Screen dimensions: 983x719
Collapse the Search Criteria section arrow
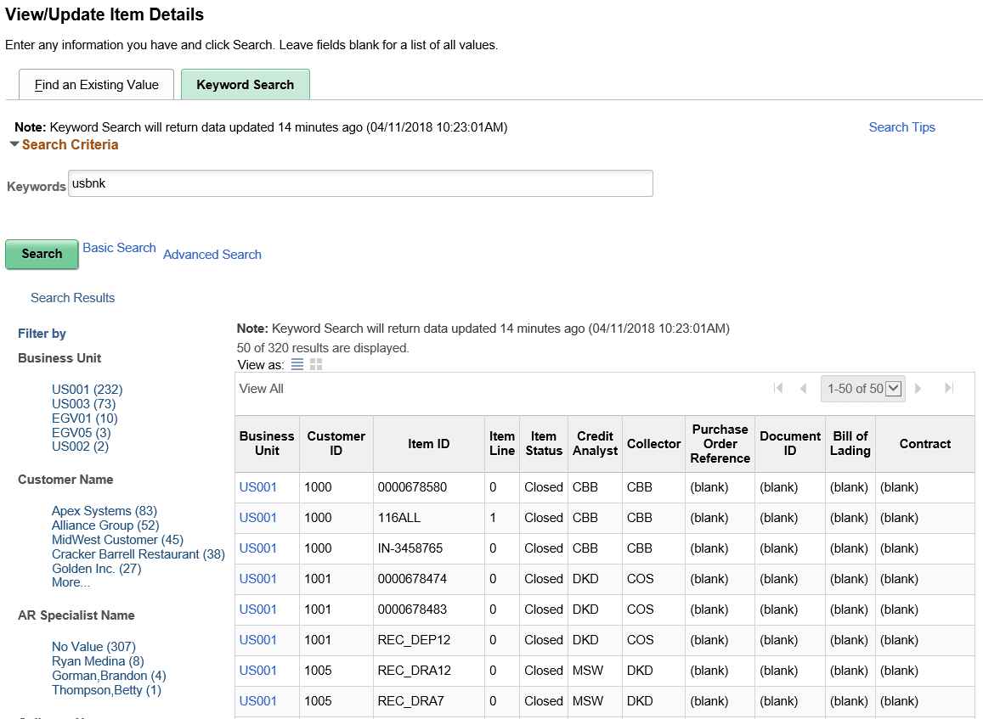14,144
